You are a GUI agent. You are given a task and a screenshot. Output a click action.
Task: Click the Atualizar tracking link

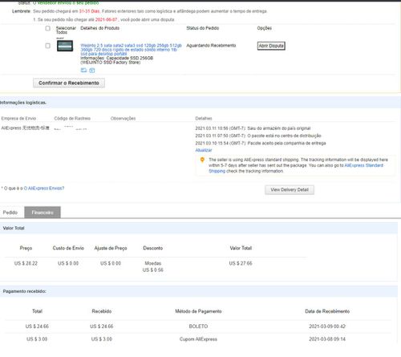coord(204,150)
